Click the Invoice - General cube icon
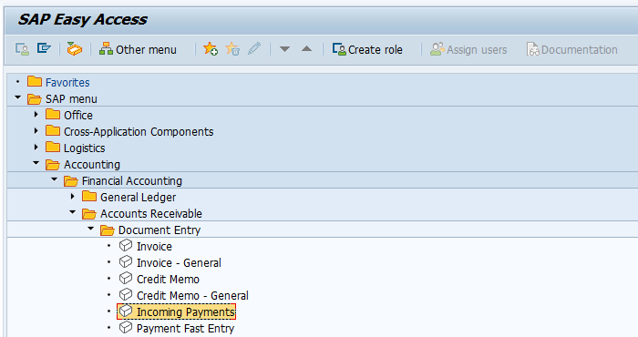The height and width of the screenshot is (337, 638). coord(126,261)
